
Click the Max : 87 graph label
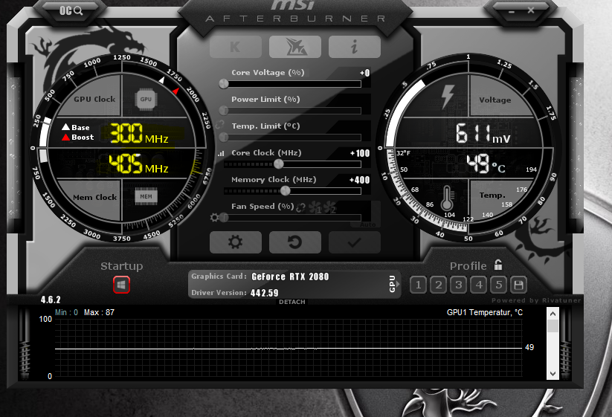99,312
